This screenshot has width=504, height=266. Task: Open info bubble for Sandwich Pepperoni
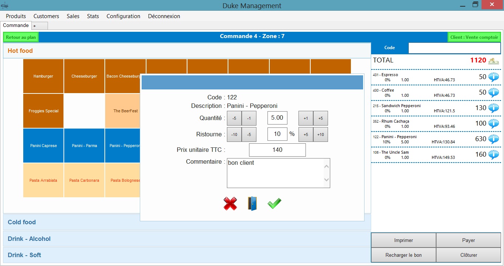pyautogui.click(x=493, y=108)
